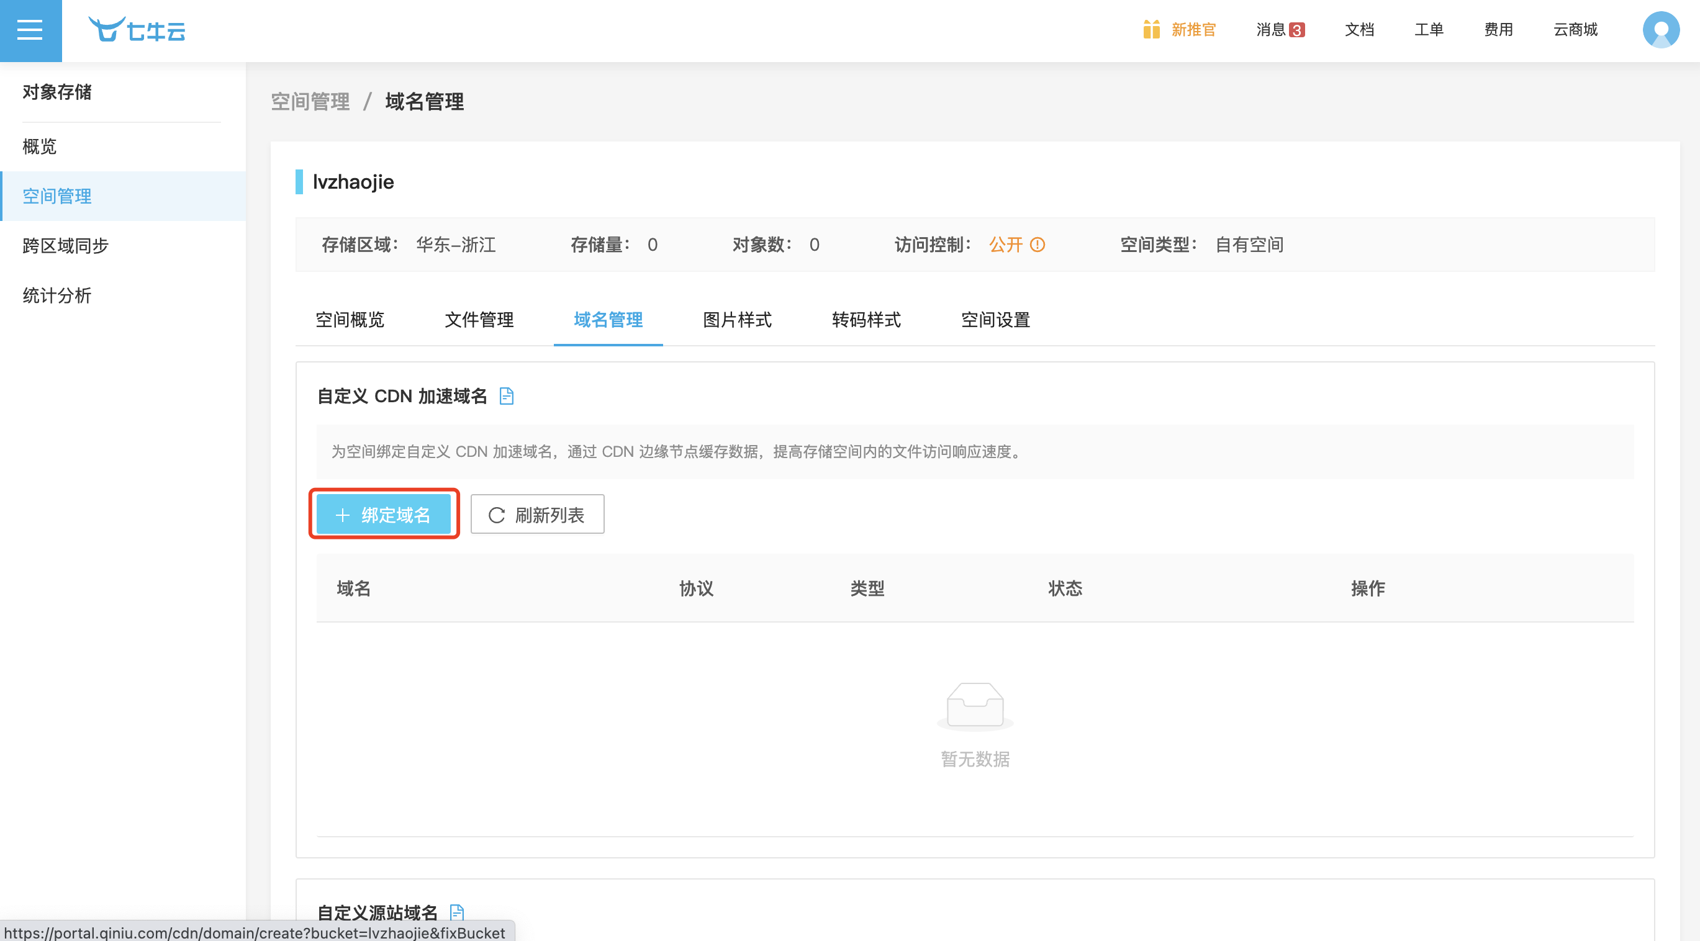The height and width of the screenshot is (941, 1700).
Task: Select 概览 in the sidebar
Action: pos(40,146)
